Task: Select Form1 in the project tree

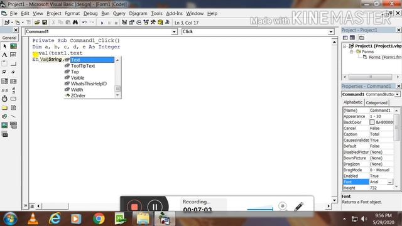Action: pyautogui.click(x=383, y=57)
